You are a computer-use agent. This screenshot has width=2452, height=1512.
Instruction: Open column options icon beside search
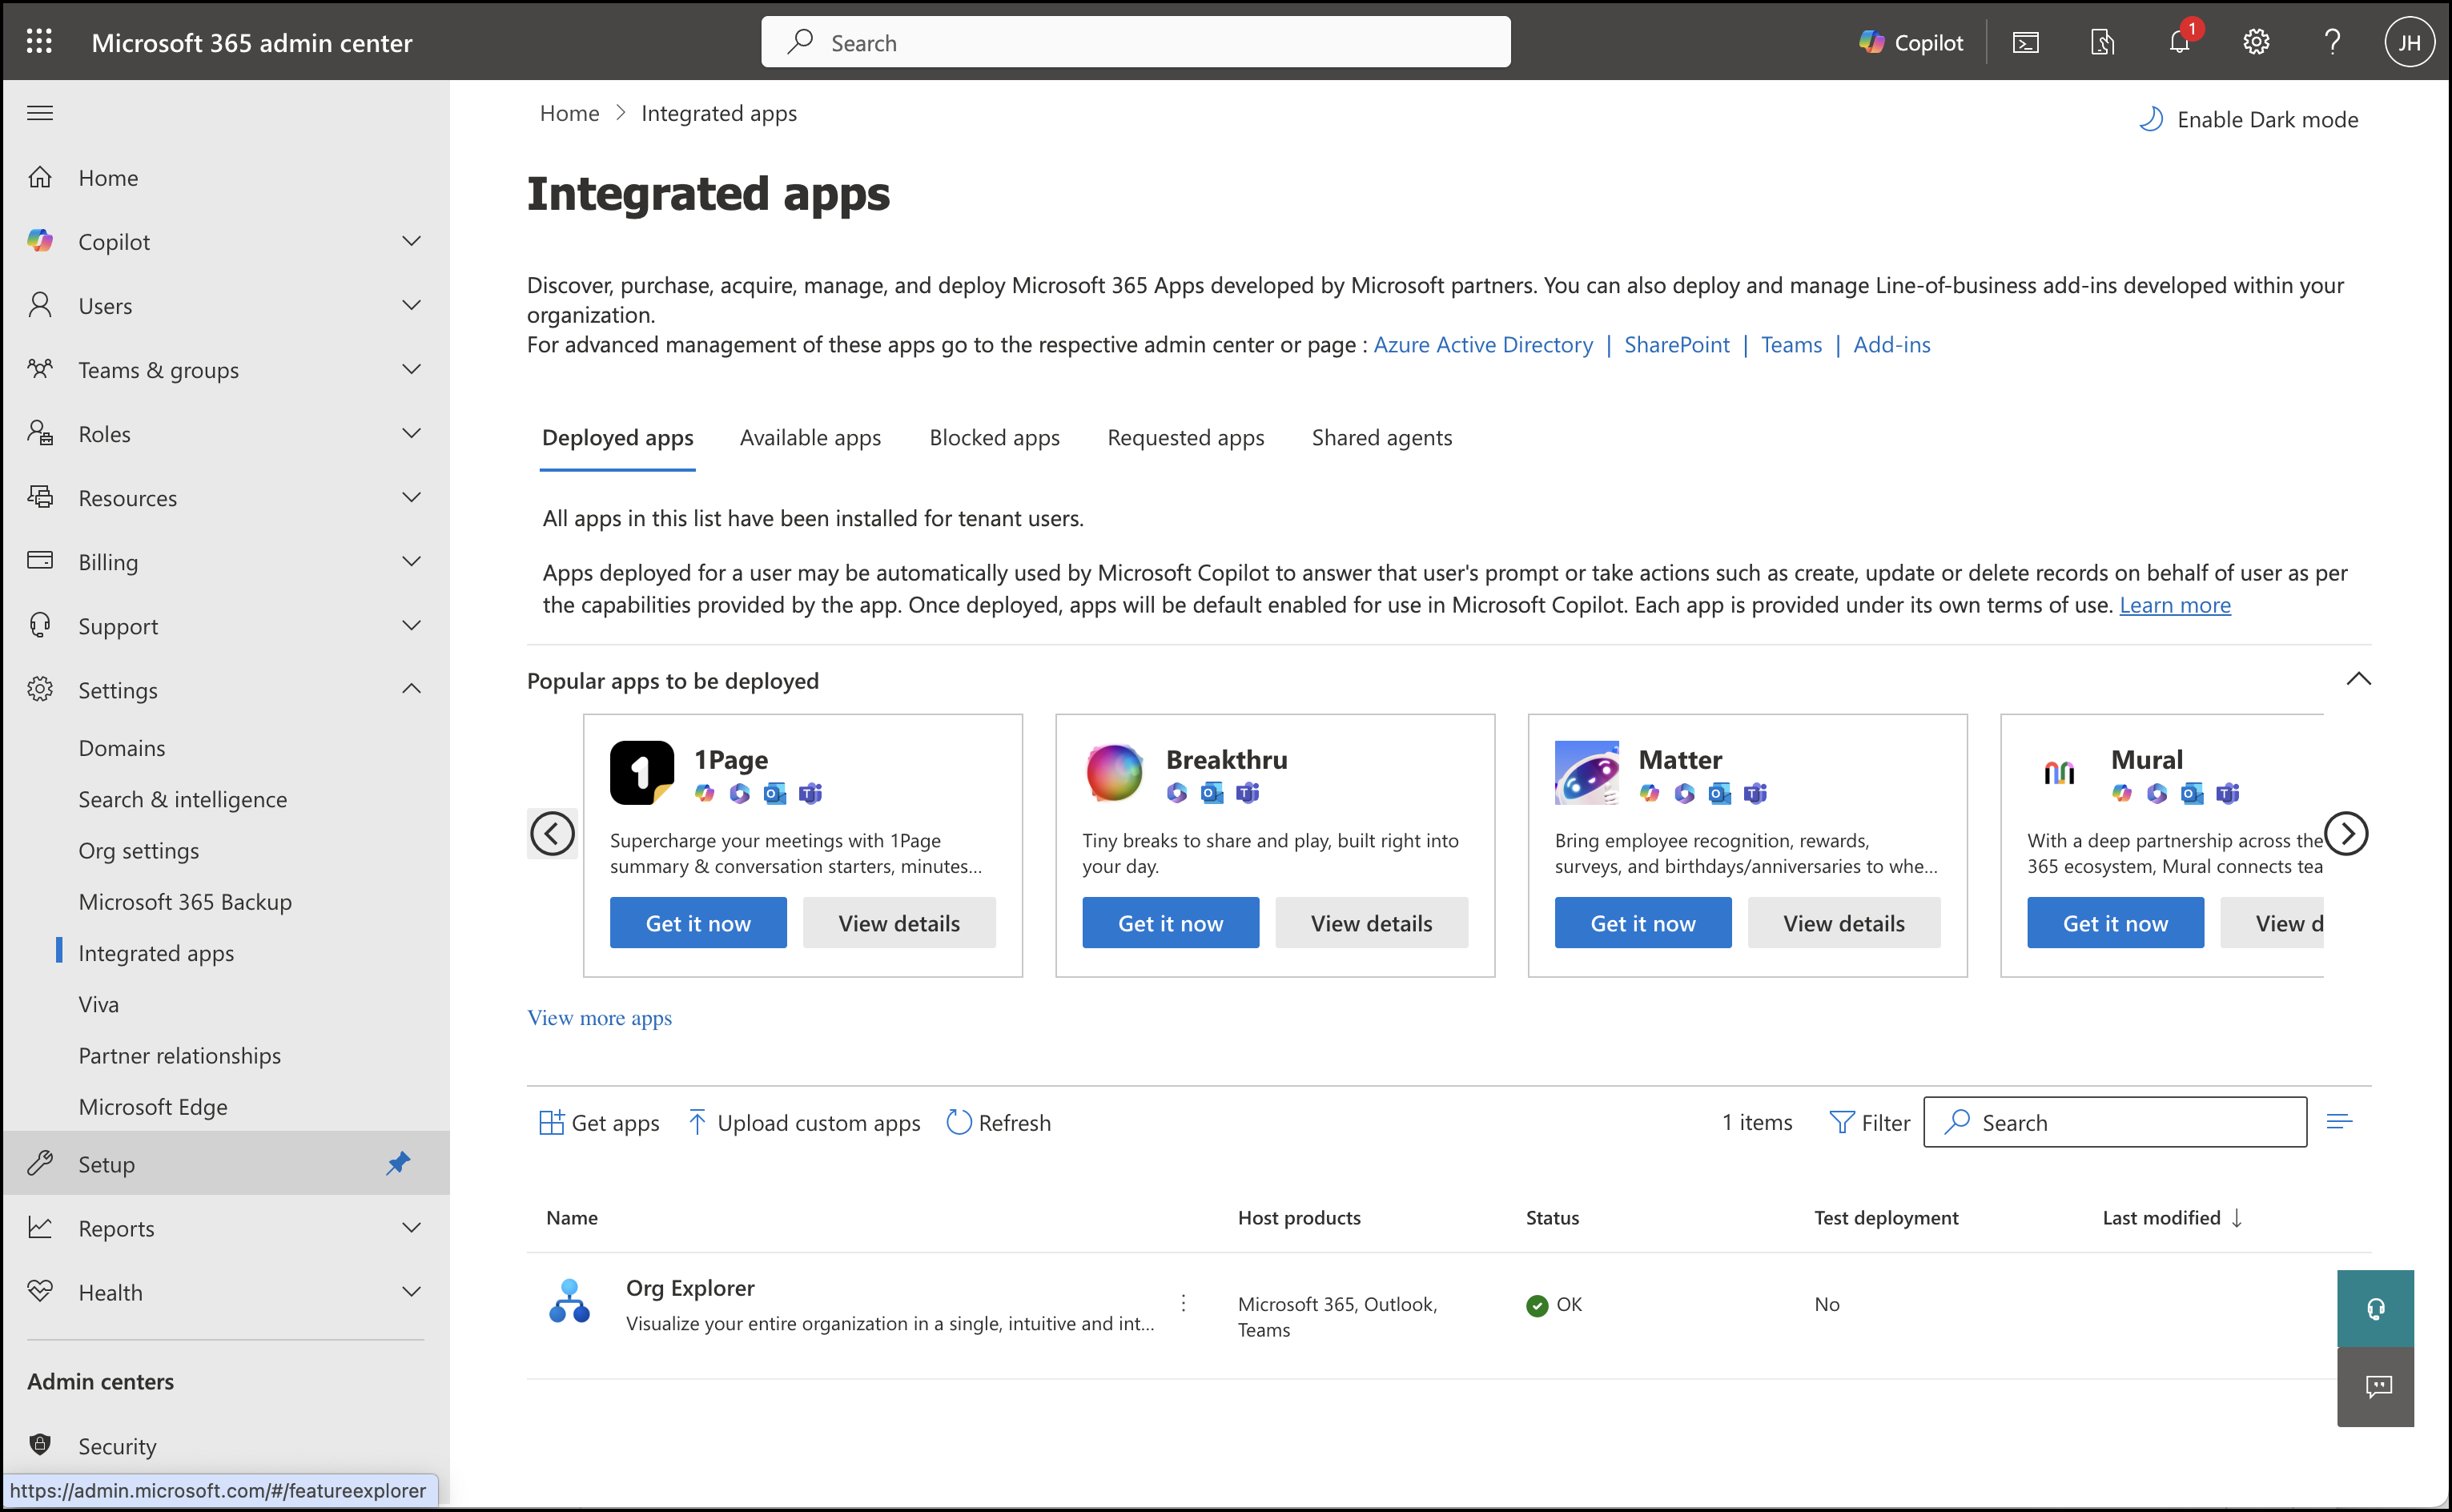coord(2339,1122)
